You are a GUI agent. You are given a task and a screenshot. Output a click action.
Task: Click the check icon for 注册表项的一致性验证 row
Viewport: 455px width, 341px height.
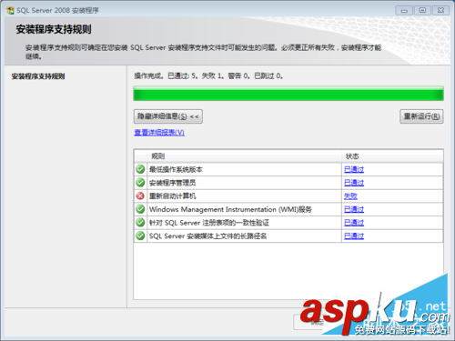coord(140,223)
